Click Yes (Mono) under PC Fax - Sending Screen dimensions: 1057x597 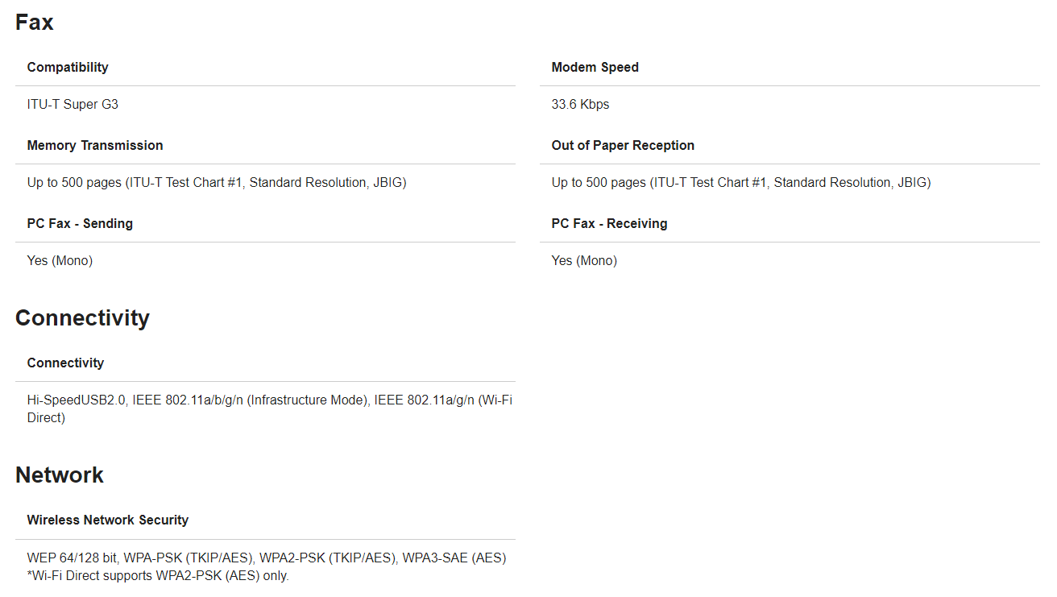[x=60, y=261]
